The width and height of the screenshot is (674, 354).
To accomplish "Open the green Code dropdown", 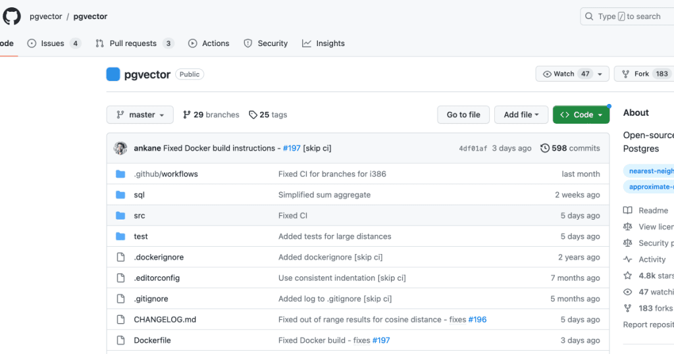I will pyautogui.click(x=581, y=114).
